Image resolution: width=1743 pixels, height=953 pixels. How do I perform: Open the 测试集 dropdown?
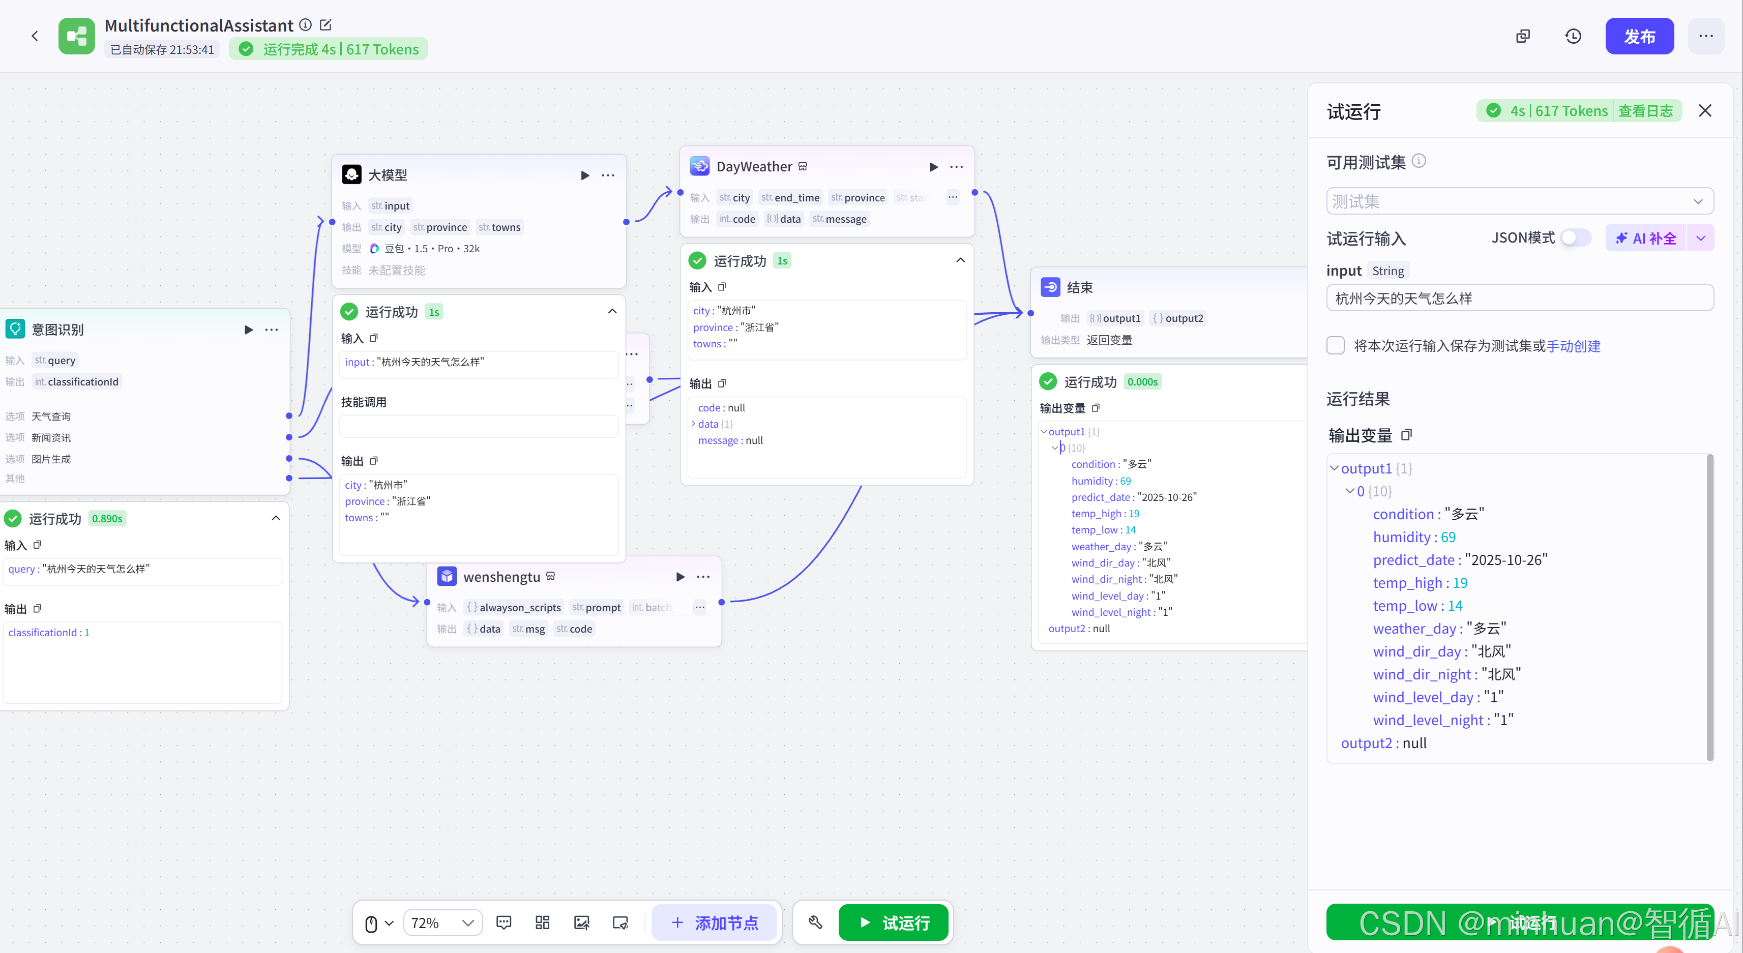point(1519,201)
